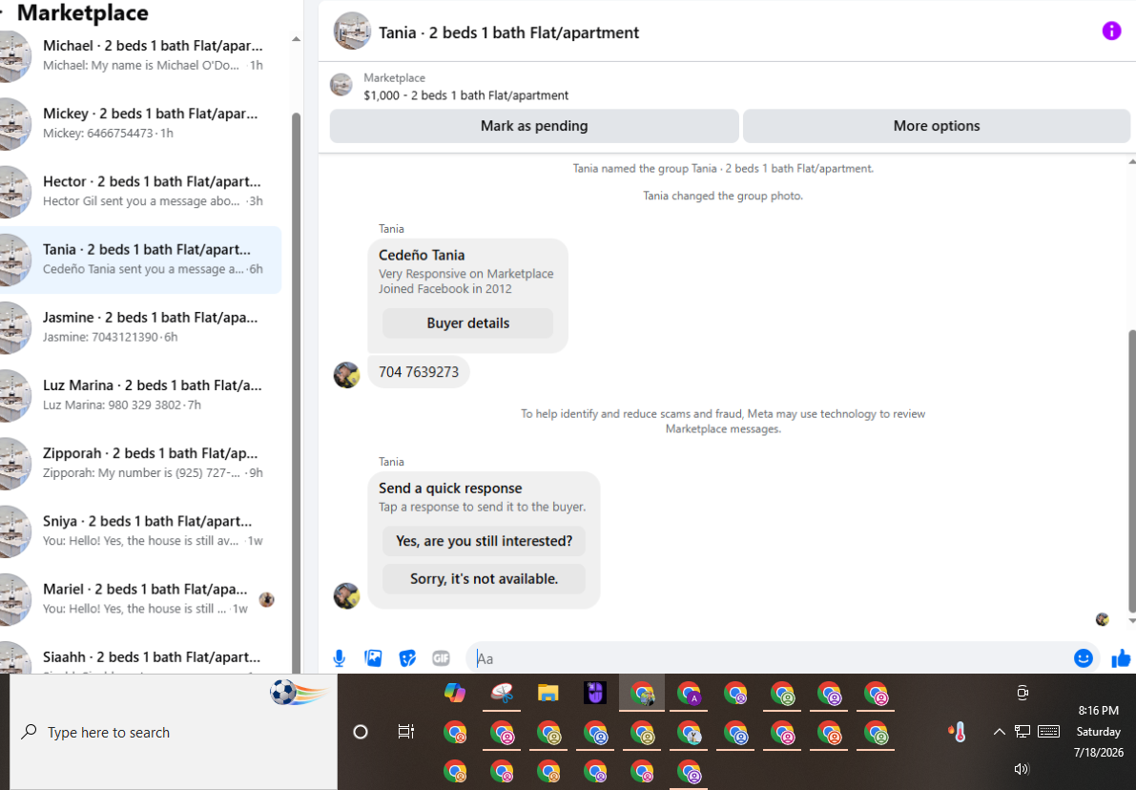
Task: Click the chat title 'Tania · 2 beds 1 bath Flat/apartment'
Action: 508,32
